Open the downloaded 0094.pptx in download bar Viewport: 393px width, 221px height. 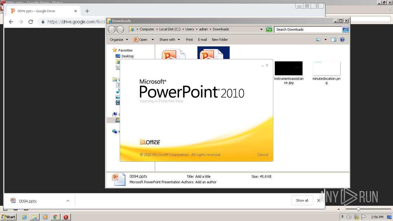coord(28,201)
